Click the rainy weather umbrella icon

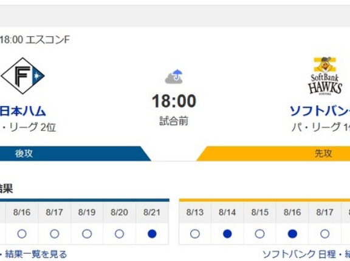174,76
